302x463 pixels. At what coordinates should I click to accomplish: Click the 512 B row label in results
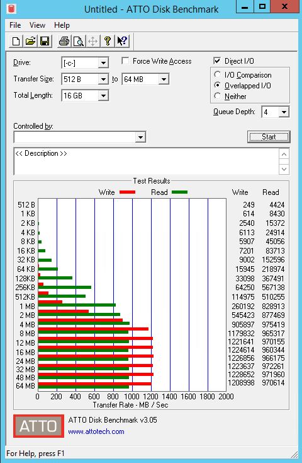(x=26, y=204)
